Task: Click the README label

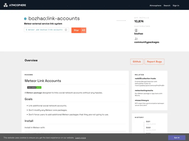Action: click(29, 75)
